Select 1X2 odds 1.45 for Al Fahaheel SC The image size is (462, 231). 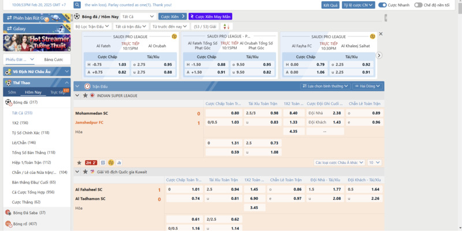(255, 189)
